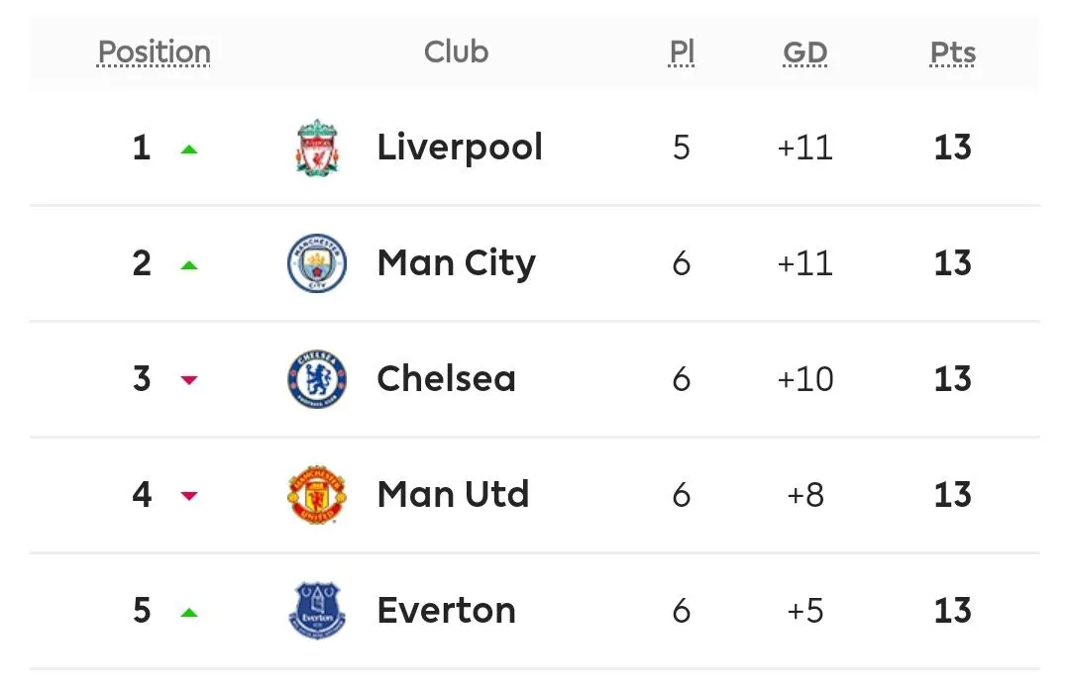Click the GD column header
Viewport: 1070px width, 692px height.
click(x=804, y=51)
